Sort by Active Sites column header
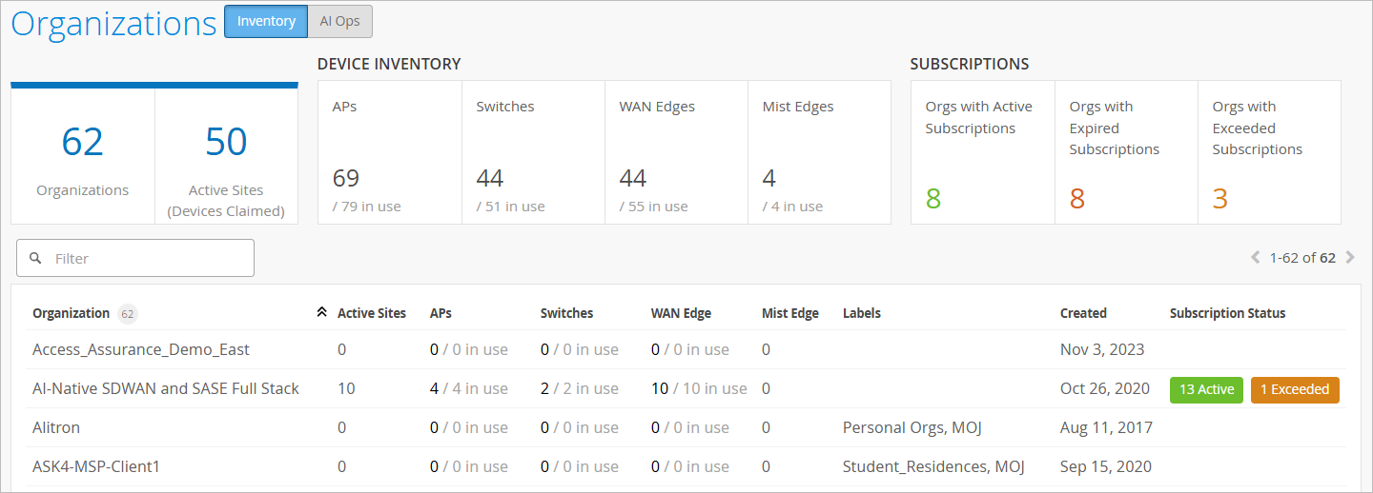The image size is (1373, 493). click(372, 313)
